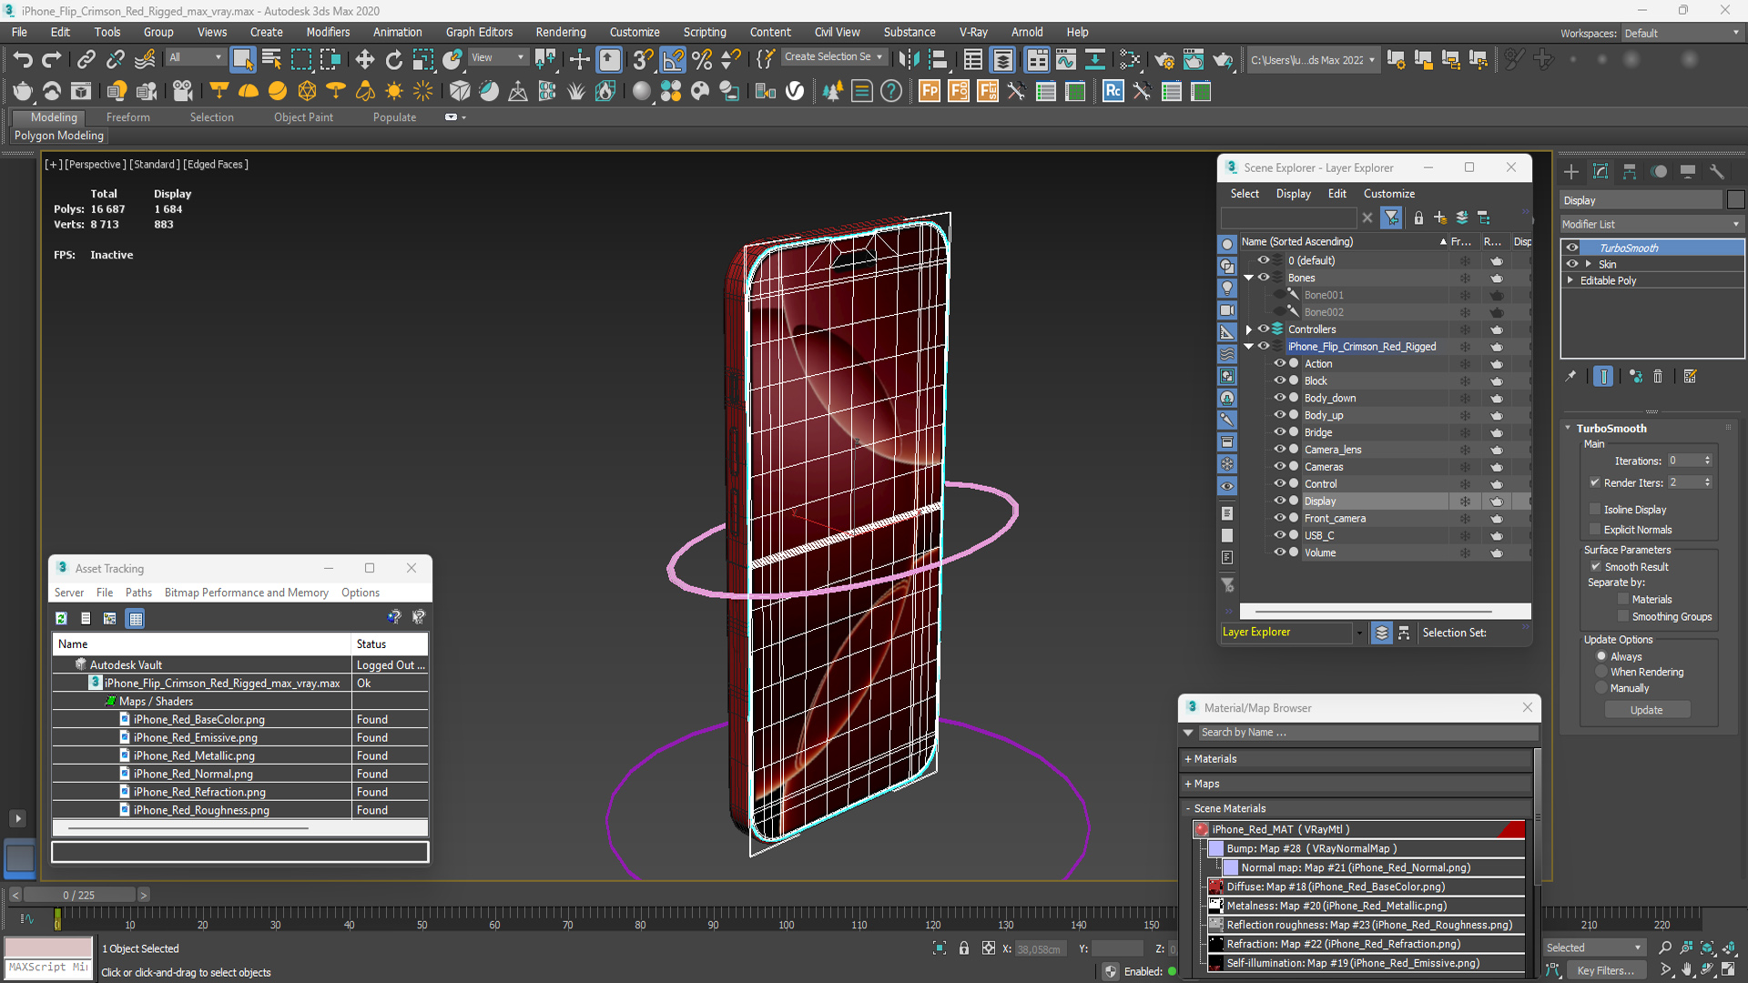Choose the Select and Move tool
This screenshot has width=1748, height=983.
click(364, 60)
